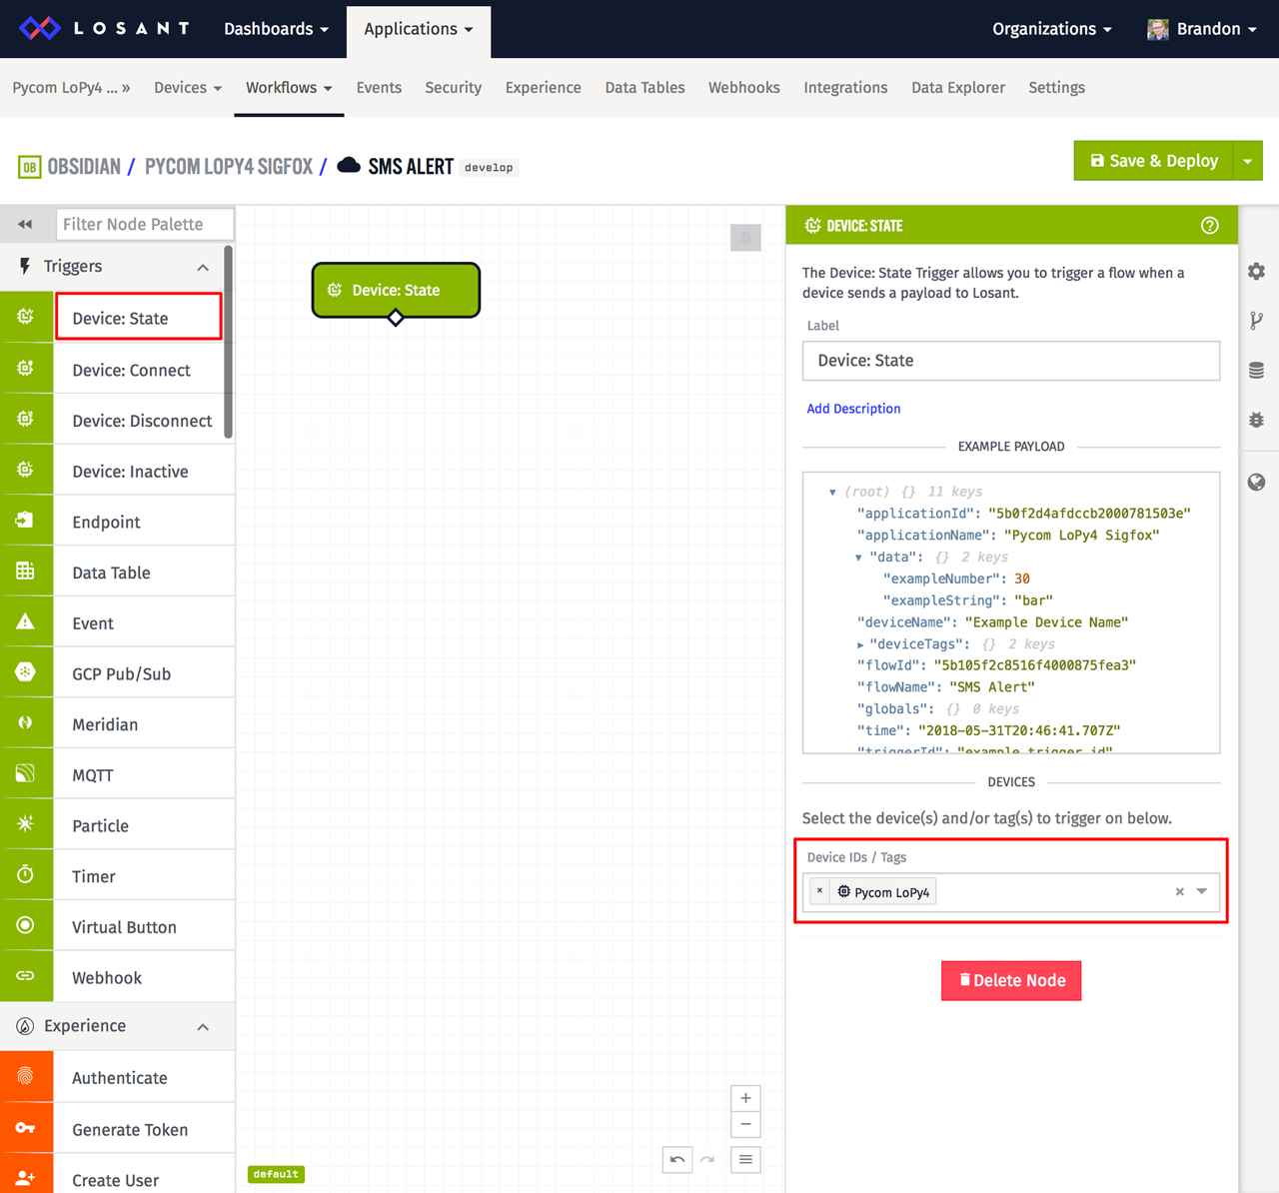Open the Save & Deploy dropdown arrow

(x=1248, y=161)
